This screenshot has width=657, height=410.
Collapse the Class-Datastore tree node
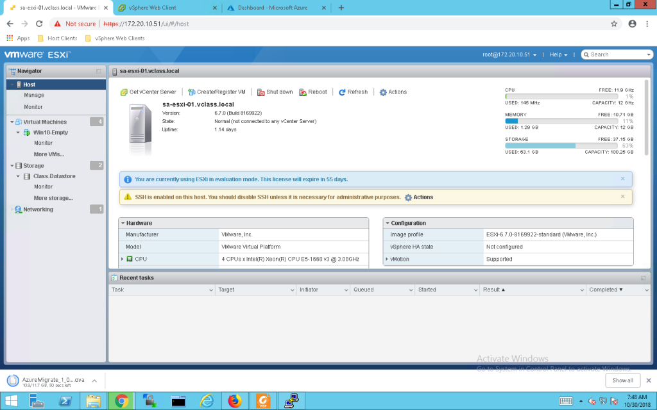pos(18,176)
